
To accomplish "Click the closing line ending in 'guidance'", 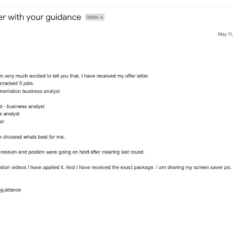I will [x=10, y=190].
